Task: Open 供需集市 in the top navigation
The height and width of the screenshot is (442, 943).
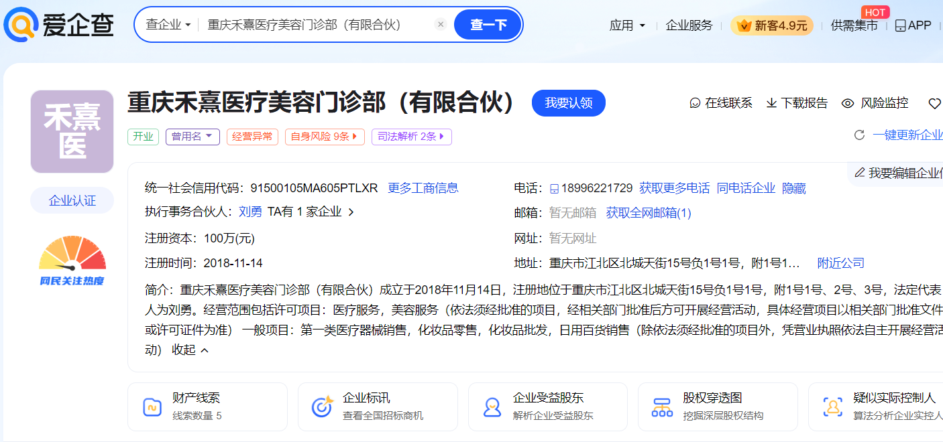Action: click(x=854, y=25)
